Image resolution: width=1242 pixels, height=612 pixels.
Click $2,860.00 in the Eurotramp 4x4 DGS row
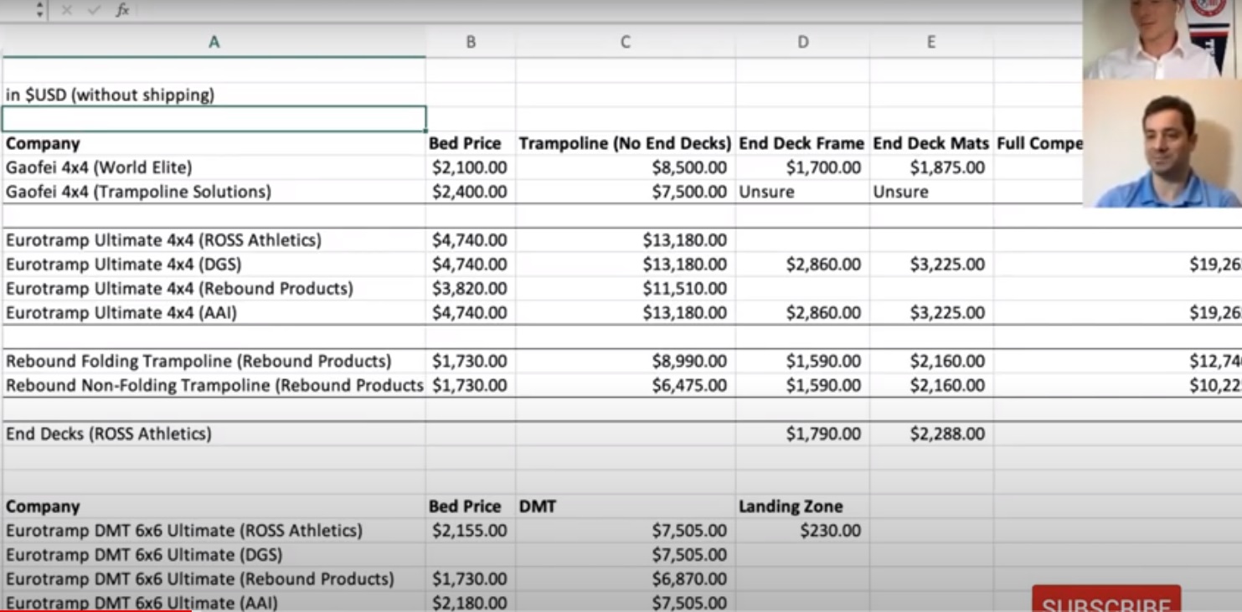coord(802,265)
